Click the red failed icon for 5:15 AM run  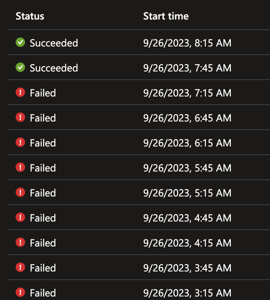pos(20,192)
